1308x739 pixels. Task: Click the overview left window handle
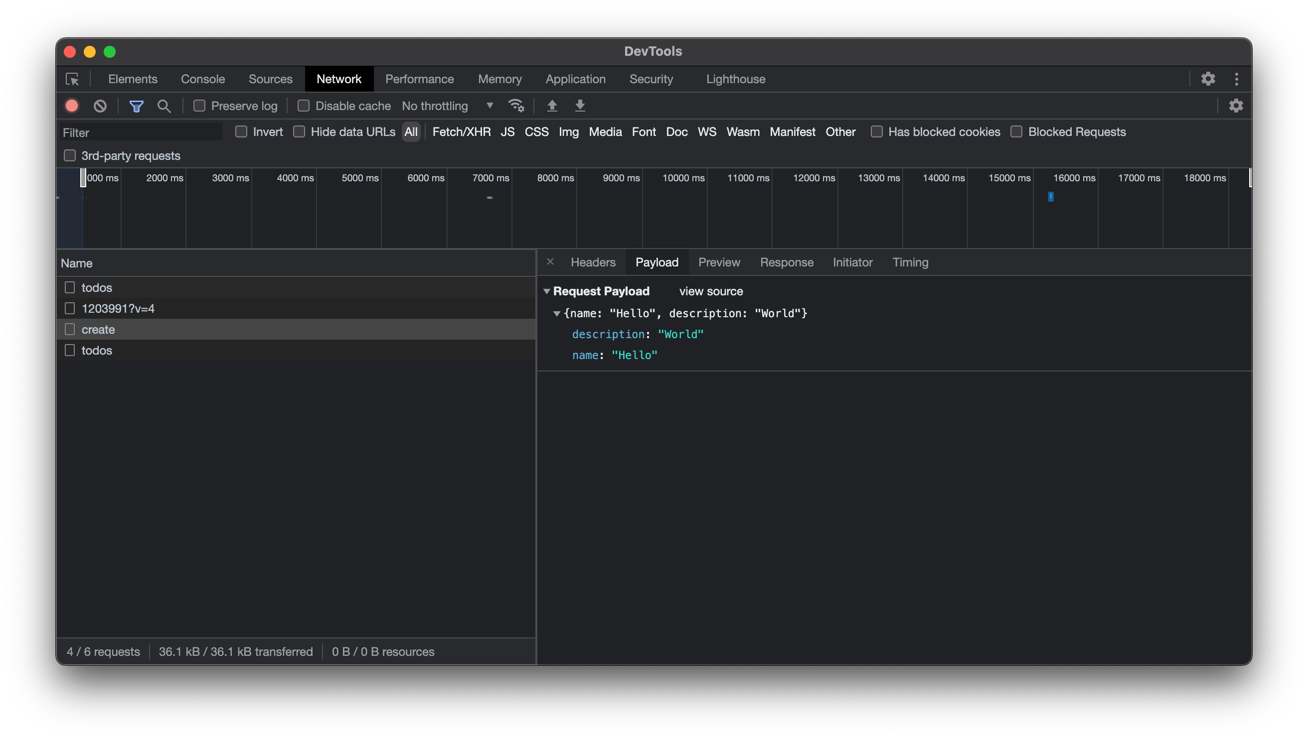[83, 178]
